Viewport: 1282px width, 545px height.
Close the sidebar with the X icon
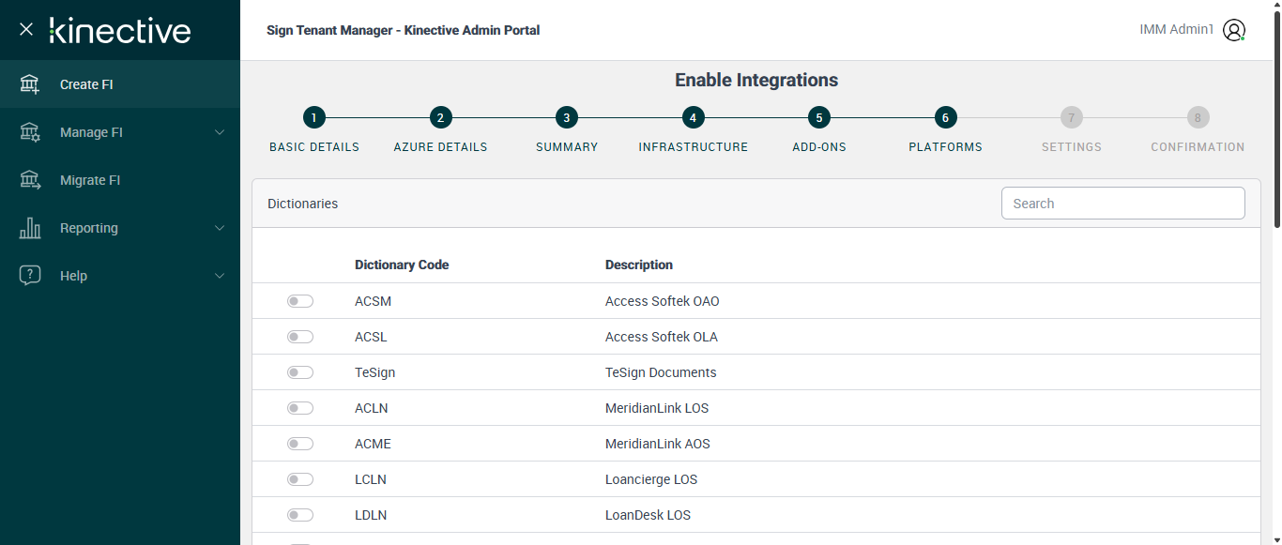26,29
